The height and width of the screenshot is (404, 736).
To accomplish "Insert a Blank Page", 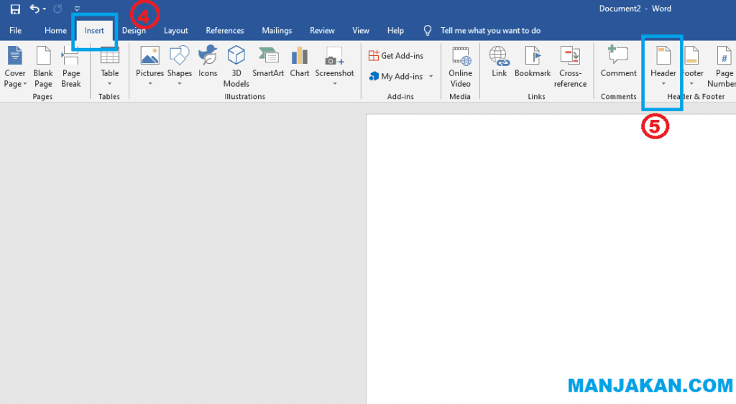I will pos(43,67).
